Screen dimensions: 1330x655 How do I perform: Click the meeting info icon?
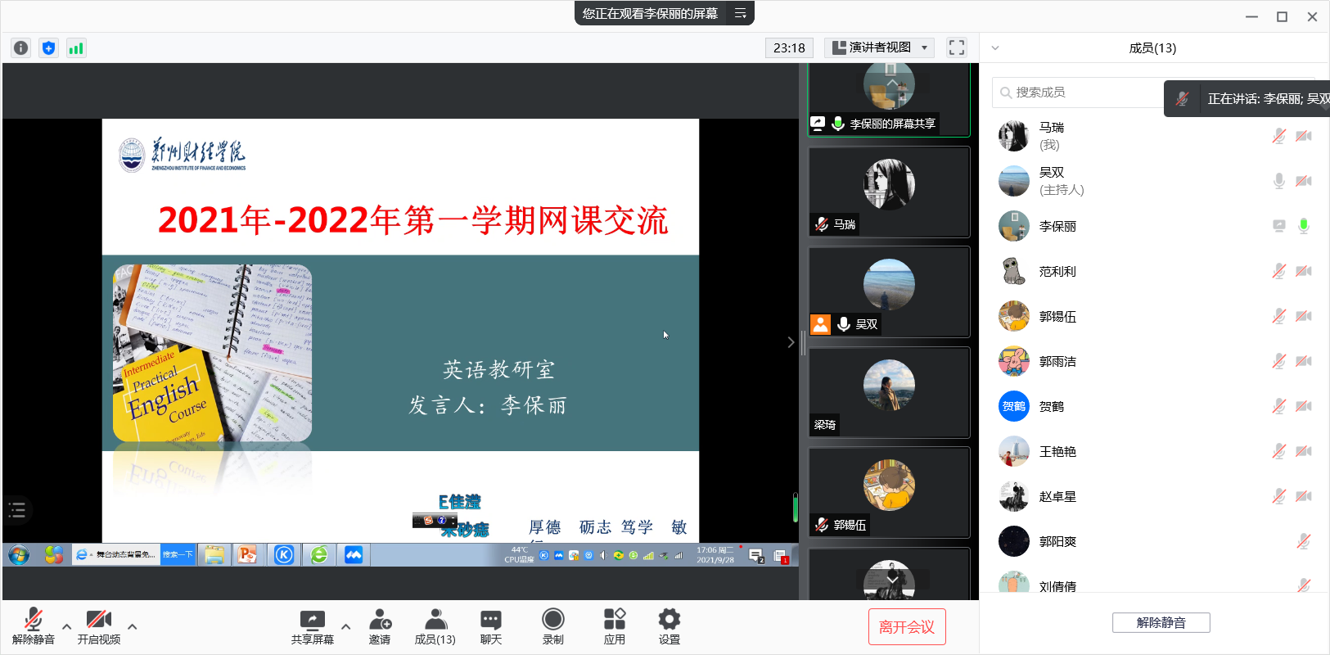[21, 48]
